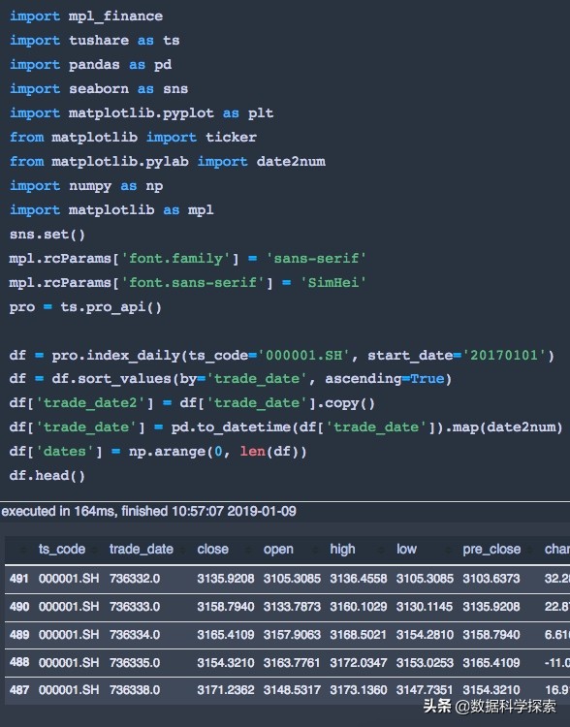The image size is (570, 727).
Task: Click open value 3163.7761
Action: [292, 663]
